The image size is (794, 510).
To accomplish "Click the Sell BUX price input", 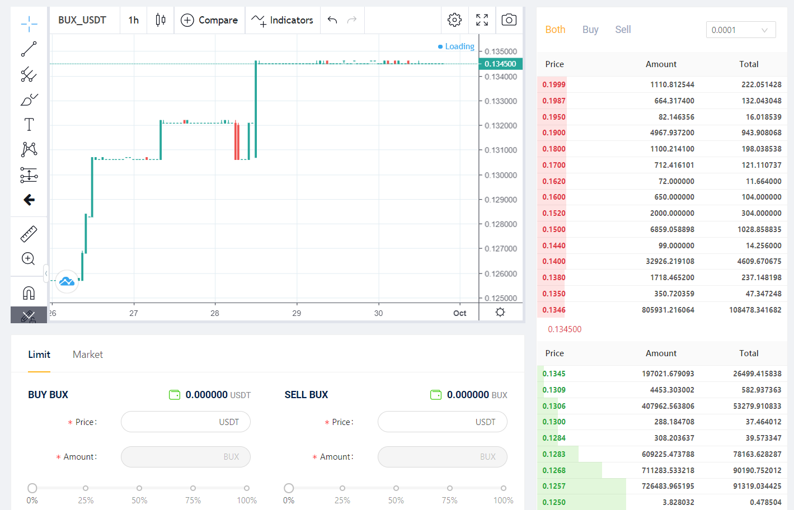I will [x=442, y=422].
